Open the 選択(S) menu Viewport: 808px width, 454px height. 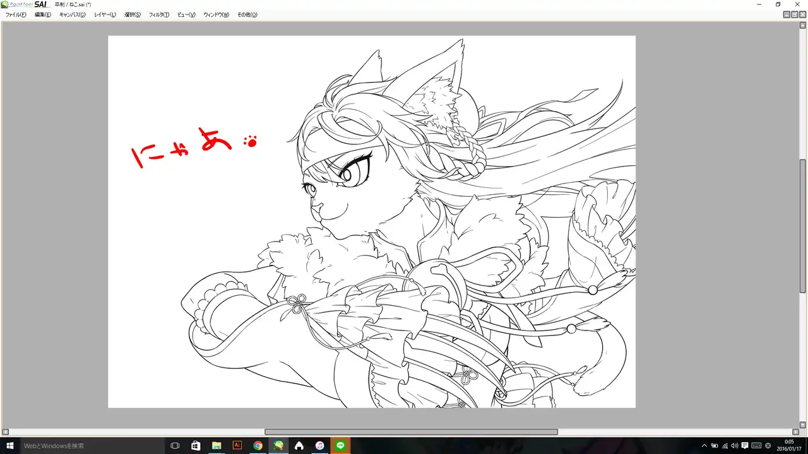coord(132,15)
